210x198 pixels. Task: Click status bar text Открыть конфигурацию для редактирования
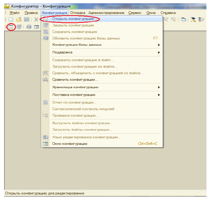point(45,193)
